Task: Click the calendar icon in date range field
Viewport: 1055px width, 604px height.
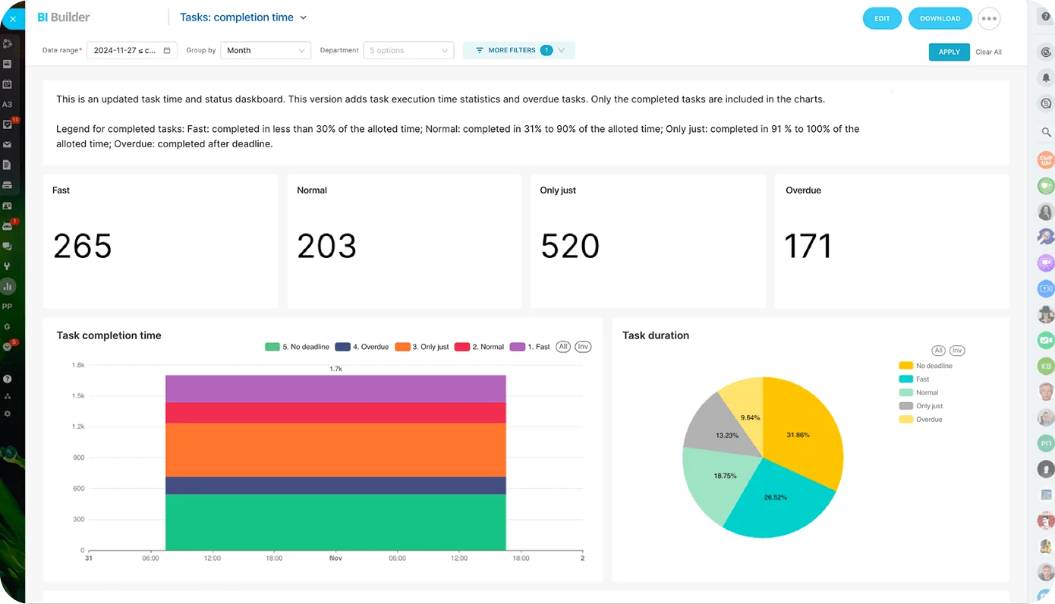Action: (x=167, y=51)
